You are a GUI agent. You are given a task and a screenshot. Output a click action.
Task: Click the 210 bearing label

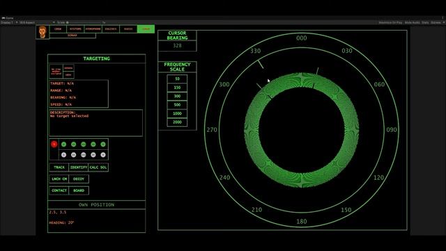(x=256, y=210)
